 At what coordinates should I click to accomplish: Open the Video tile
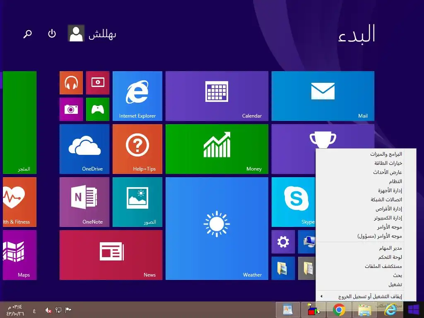tap(98, 83)
